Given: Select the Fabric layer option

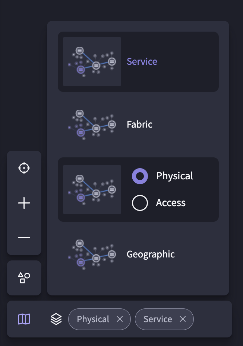Looking at the screenshot, I should coord(138,125).
